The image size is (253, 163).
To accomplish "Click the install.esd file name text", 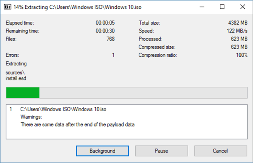I will click(16, 78).
